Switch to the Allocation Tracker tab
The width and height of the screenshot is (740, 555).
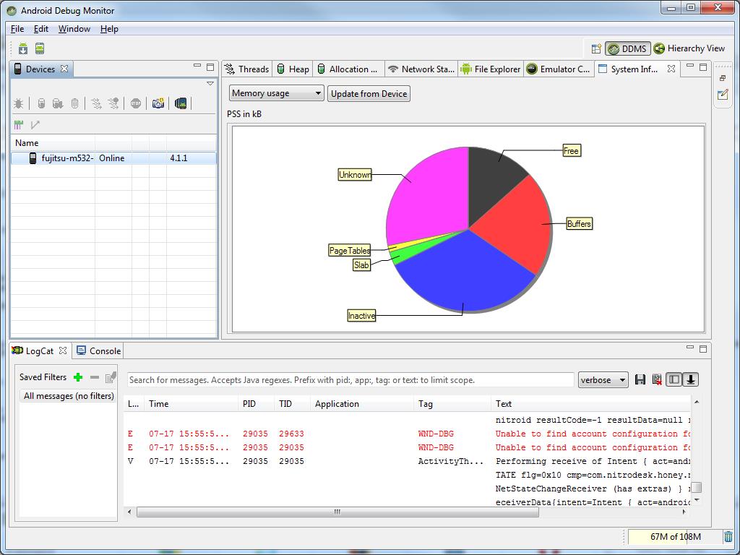tap(349, 69)
